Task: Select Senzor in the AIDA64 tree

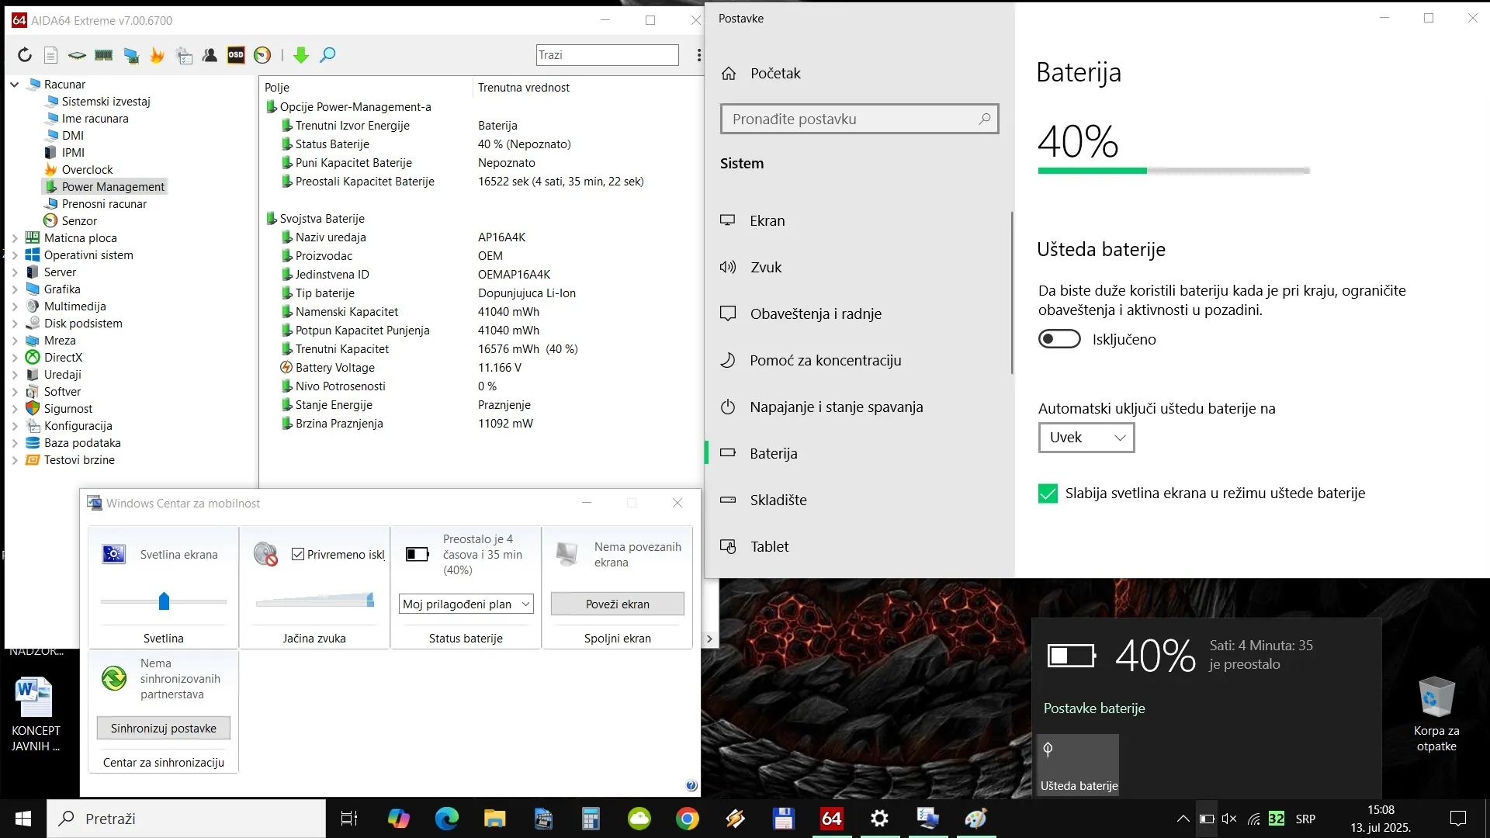Action: click(x=78, y=221)
